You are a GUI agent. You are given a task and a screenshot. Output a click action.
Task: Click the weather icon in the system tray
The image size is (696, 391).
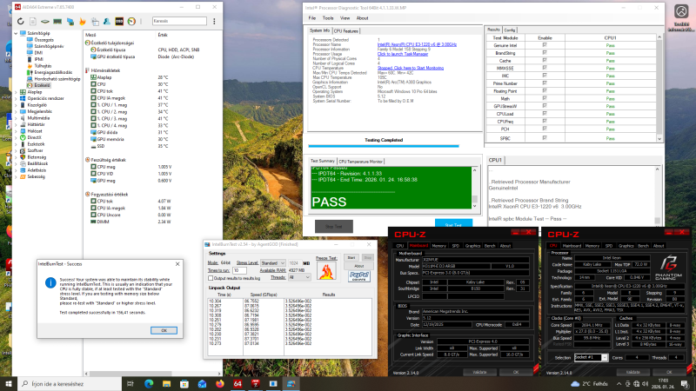click(575, 384)
